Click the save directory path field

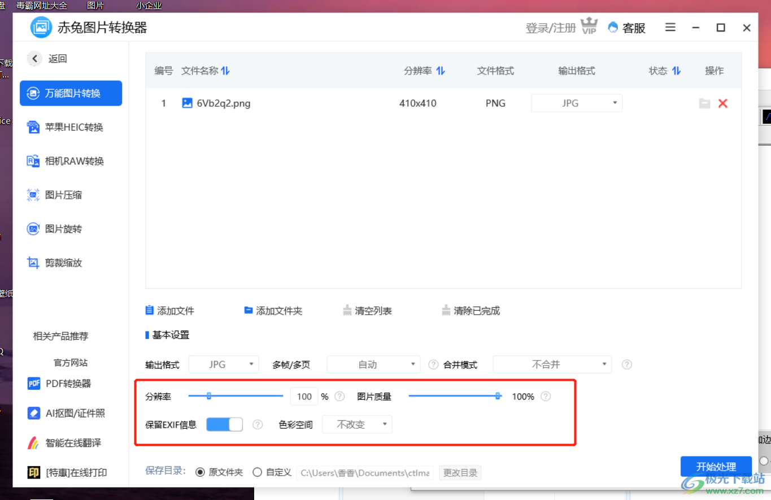(365, 473)
